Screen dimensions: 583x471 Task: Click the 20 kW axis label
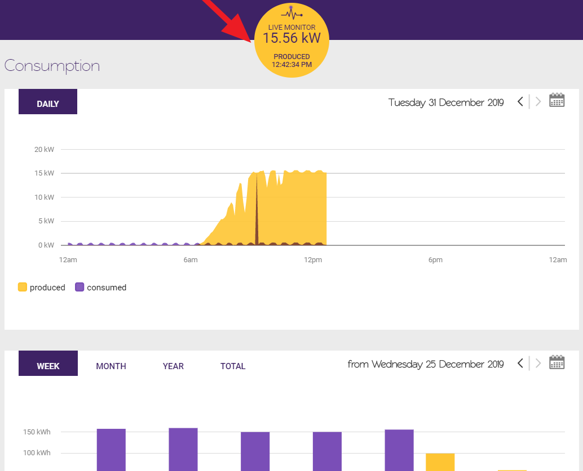coord(44,150)
